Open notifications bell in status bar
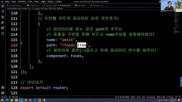The width and height of the screenshot is (182, 102). click(179, 97)
